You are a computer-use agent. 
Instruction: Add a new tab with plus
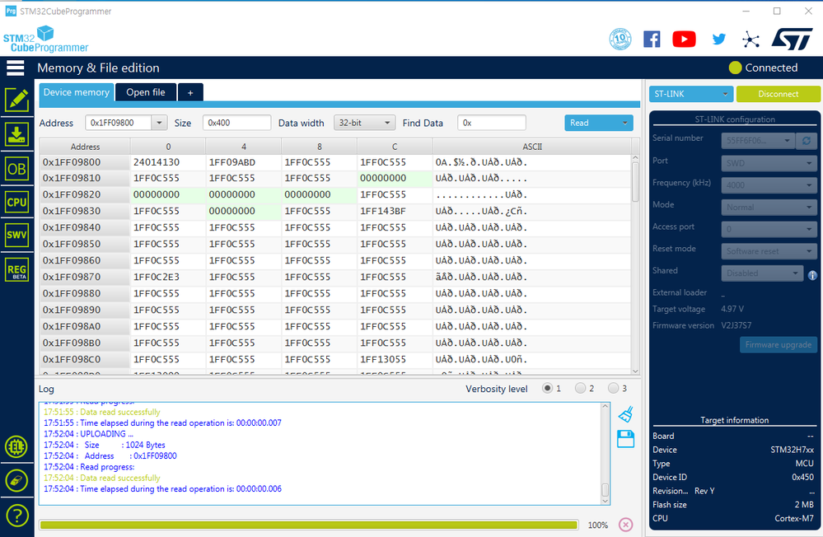click(x=190, y=93)
